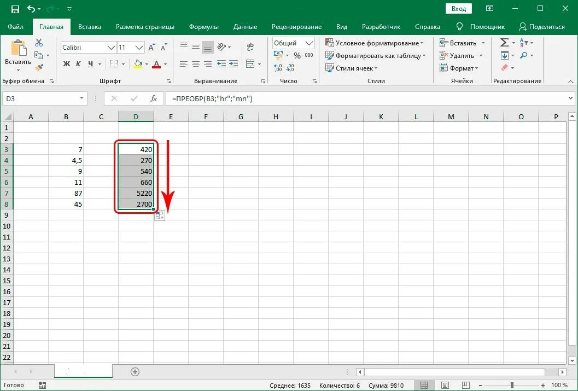Expand Форматировать как таблицу menu
The width and height of the screenshot is (578, 391).
coord(375,56)
